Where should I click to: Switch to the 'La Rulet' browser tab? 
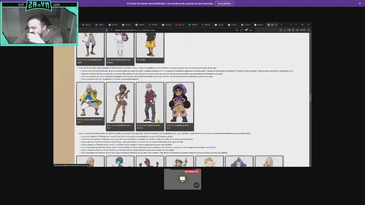click(246, 25)
